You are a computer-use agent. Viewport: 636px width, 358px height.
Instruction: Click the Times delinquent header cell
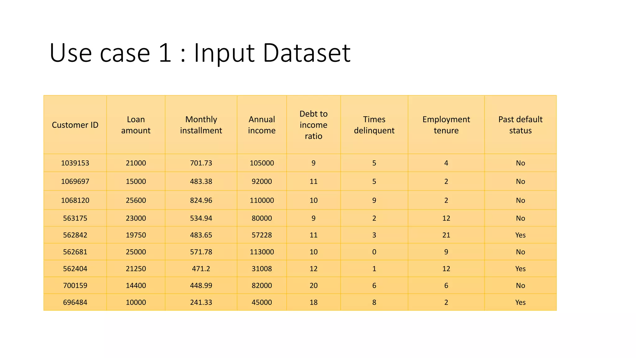click(374, 125)
